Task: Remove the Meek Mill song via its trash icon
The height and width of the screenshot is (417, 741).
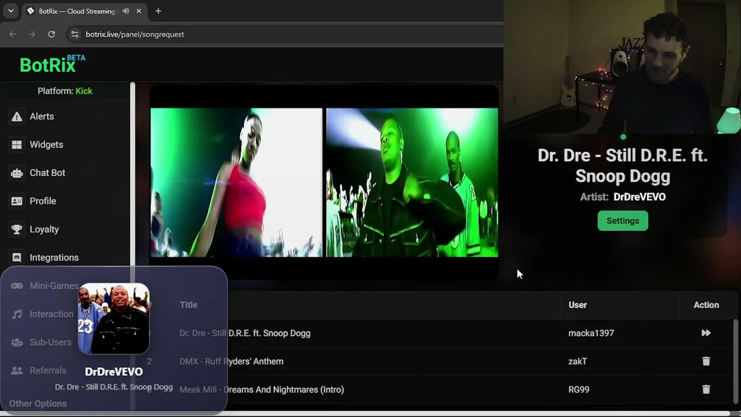Action: tap(706, 389)
